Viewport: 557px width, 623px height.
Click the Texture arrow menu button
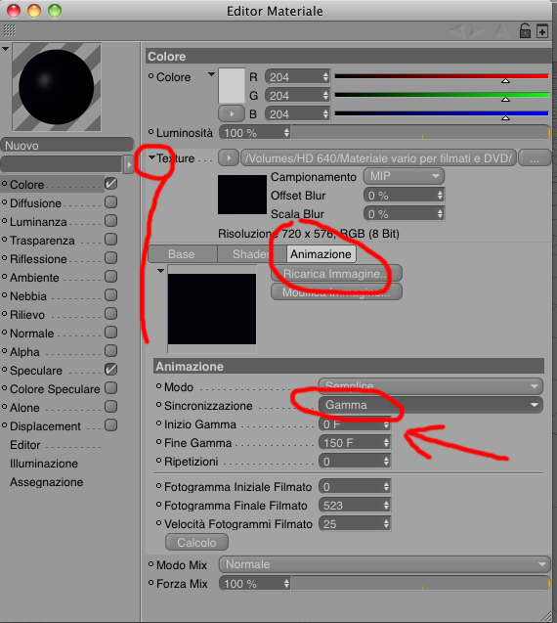[229, 158]
